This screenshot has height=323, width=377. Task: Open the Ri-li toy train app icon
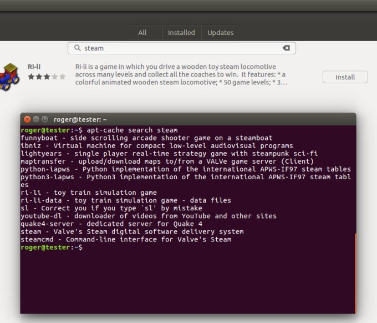(9, 77)
